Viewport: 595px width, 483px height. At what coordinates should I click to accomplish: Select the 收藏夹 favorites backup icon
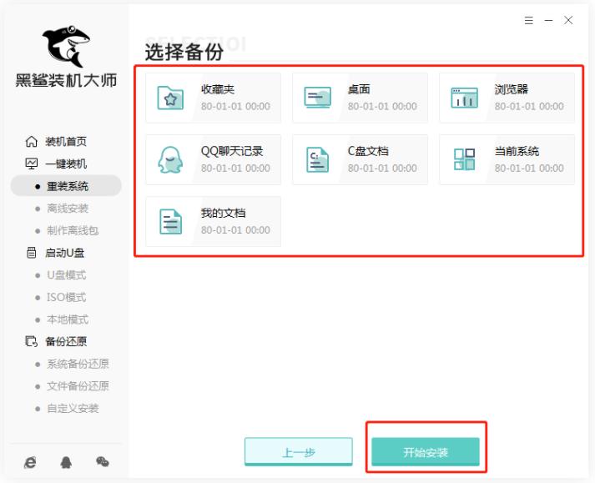pyautogui.click(x=170, y=98)
